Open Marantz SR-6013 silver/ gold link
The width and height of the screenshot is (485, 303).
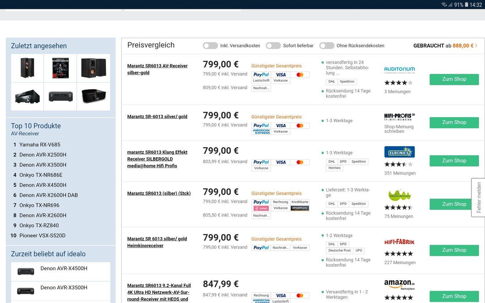pos(157,117)
